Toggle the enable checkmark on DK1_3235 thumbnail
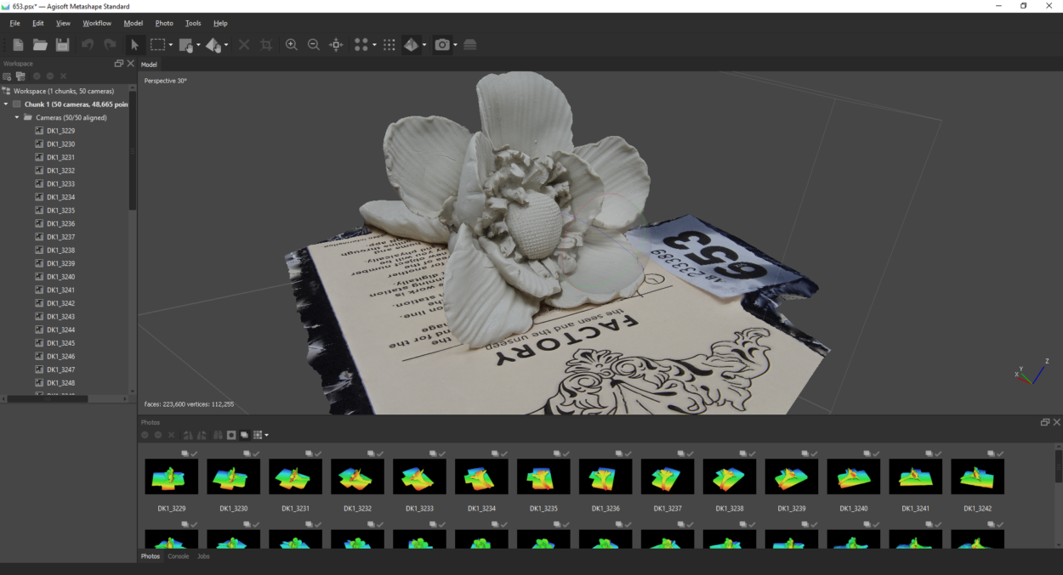Screen dimensions: 1063x575 coord(566,453)
